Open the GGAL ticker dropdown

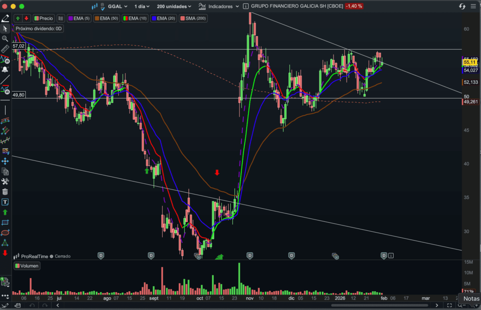click(x=117, y=7)
